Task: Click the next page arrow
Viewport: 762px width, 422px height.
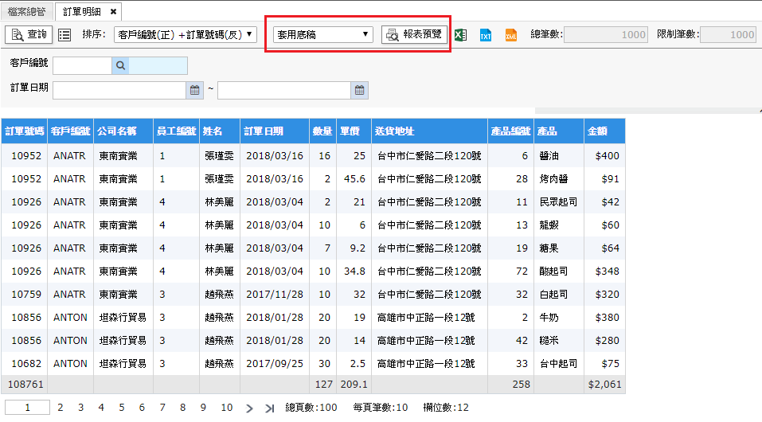Action: [249, 408]
